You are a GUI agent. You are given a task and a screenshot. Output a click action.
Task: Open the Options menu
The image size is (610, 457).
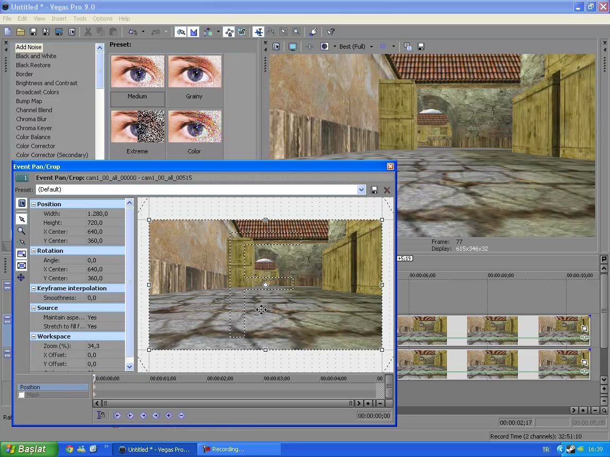(x=102, y=19)
